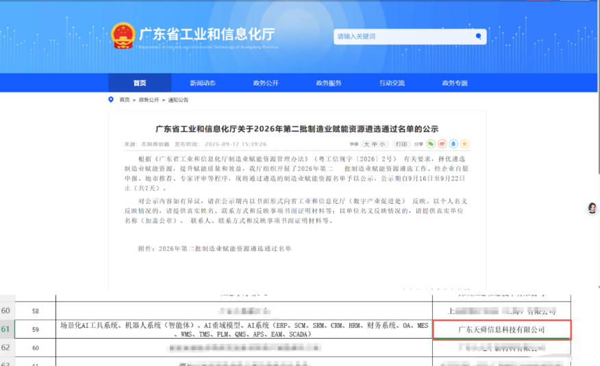Image resolution: width=600 pixels, height=366 pixels.
Task: Go to 政务公开 in the breadcrumb
Action: pyautogui.click(x=149, y=100)
